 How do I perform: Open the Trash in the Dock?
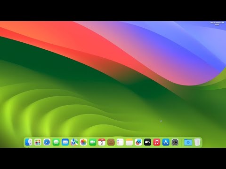[197, 142]
